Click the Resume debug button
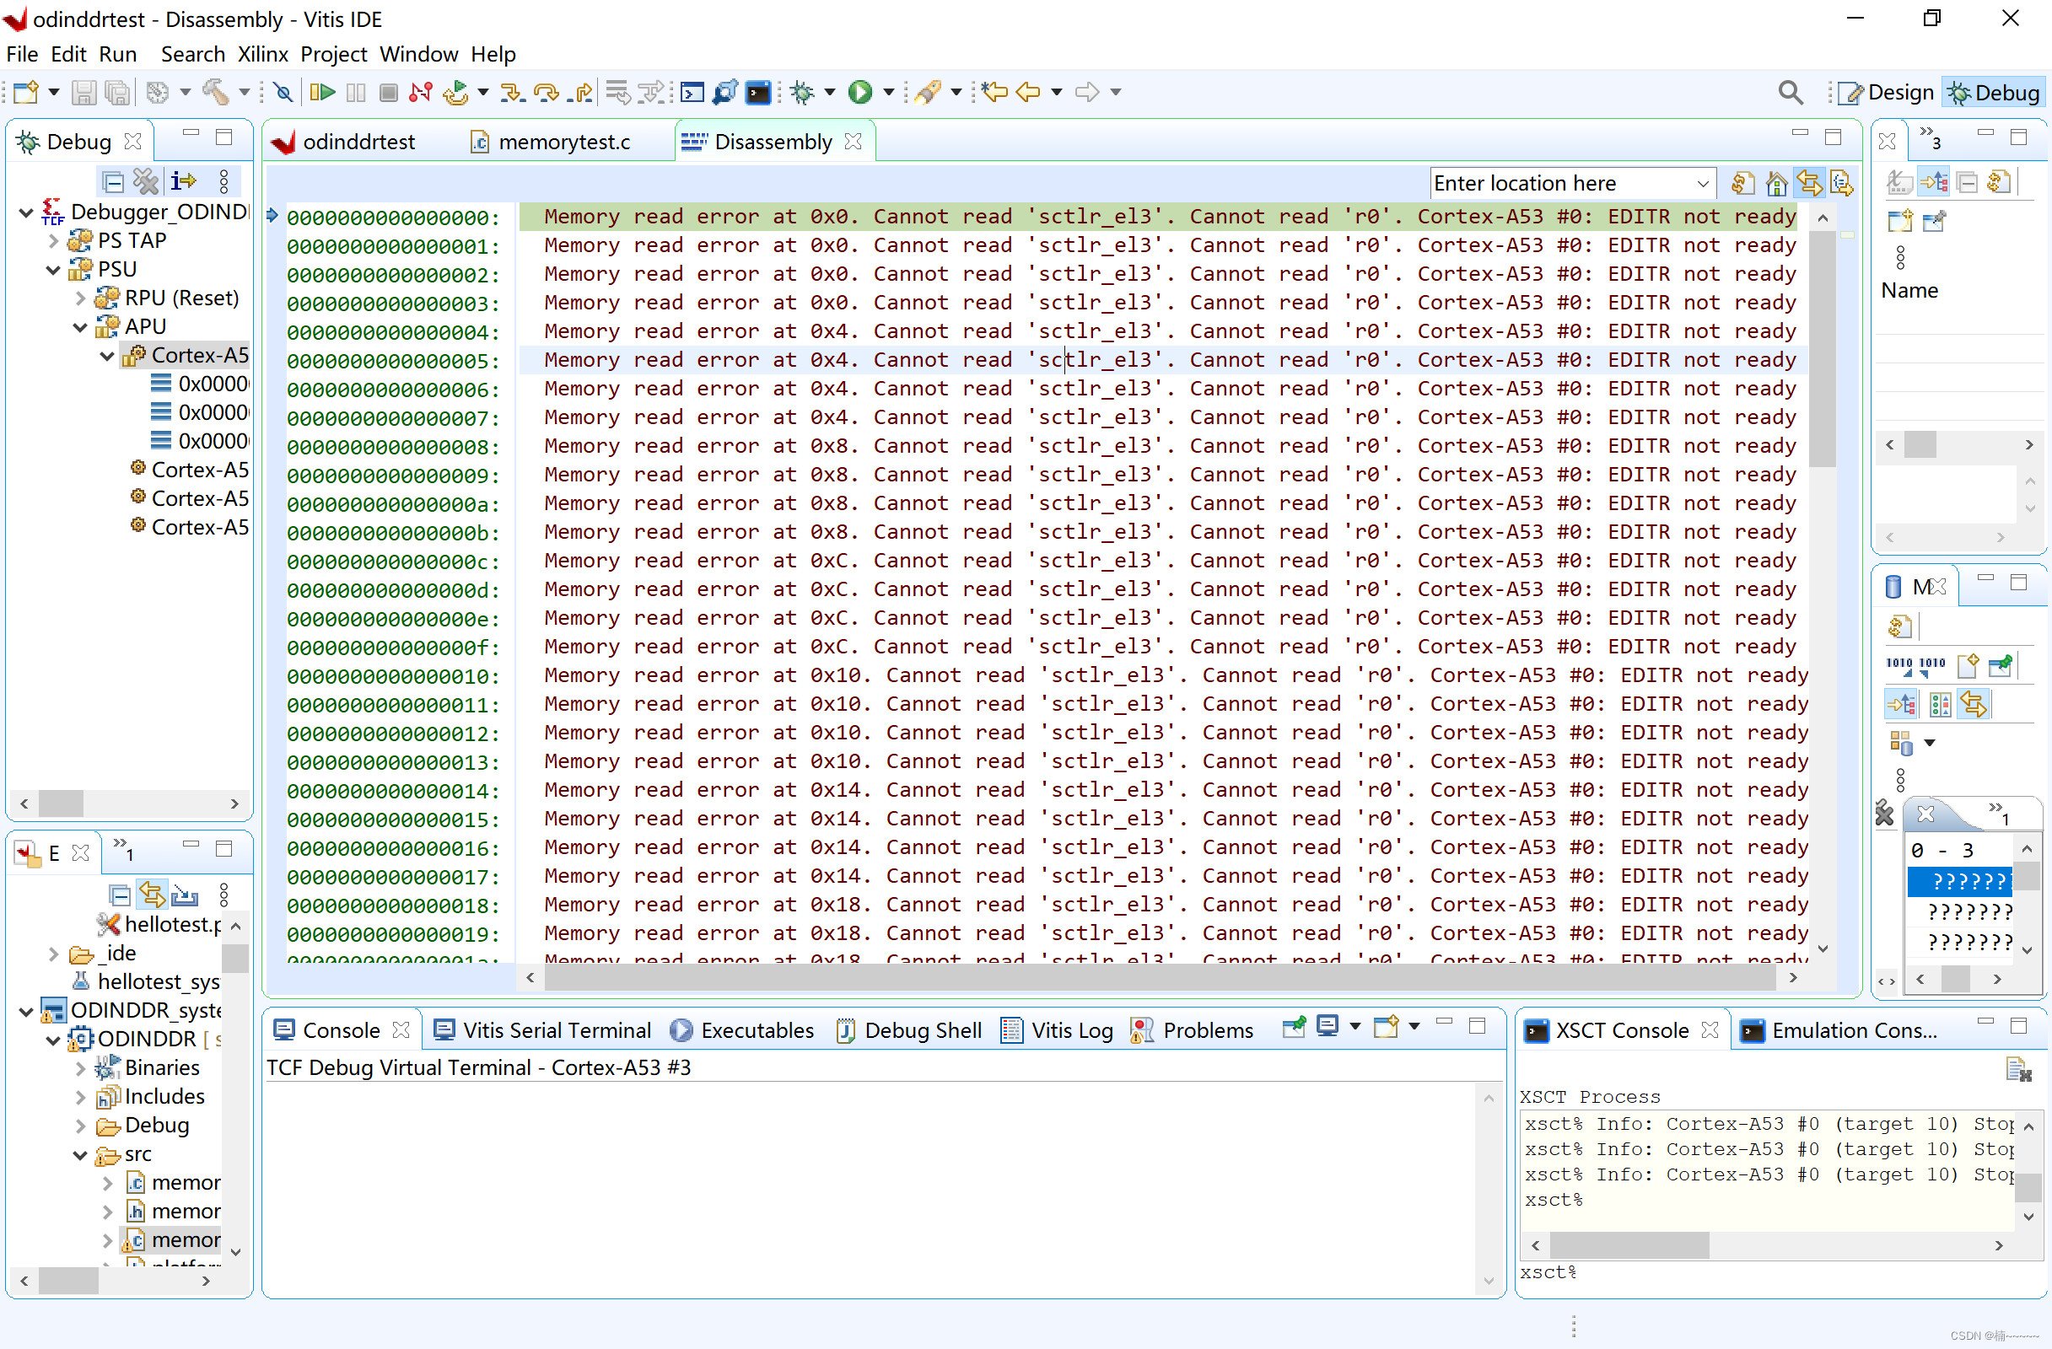2052x1349 pixels. (x=321, y=92)
